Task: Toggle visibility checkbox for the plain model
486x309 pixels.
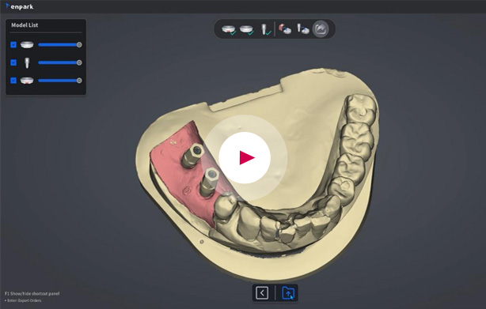Action: click(x=13, y=45)
